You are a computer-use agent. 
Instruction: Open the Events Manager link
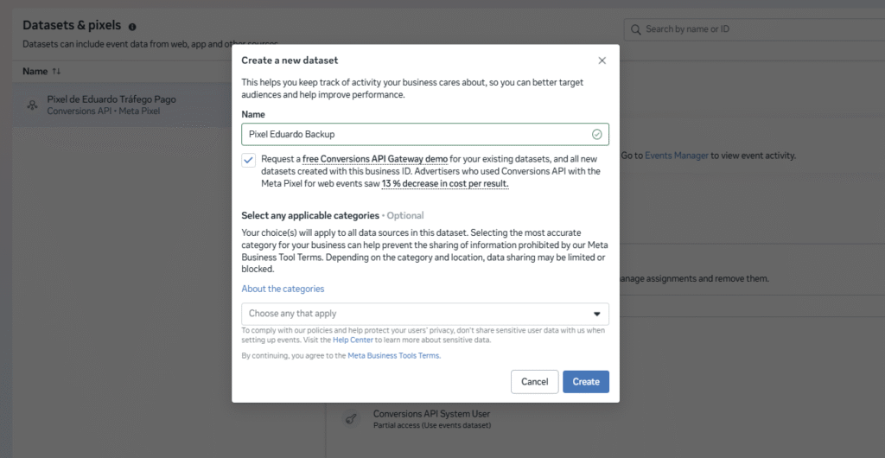pyautogui.click(x=677, y=156)
